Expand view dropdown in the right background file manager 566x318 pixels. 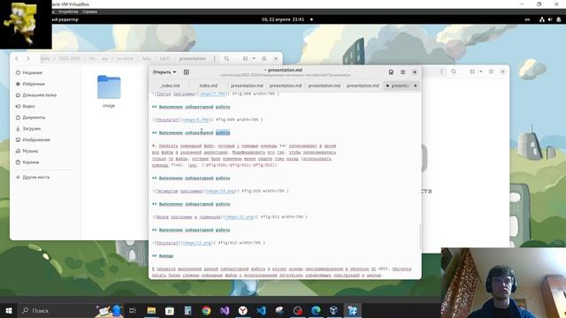pyautogui.click(x=481, y=72)
